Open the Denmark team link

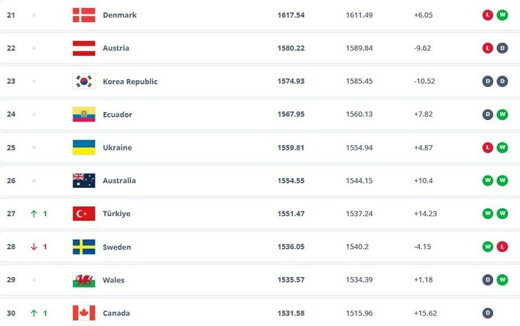click(119, 15)
